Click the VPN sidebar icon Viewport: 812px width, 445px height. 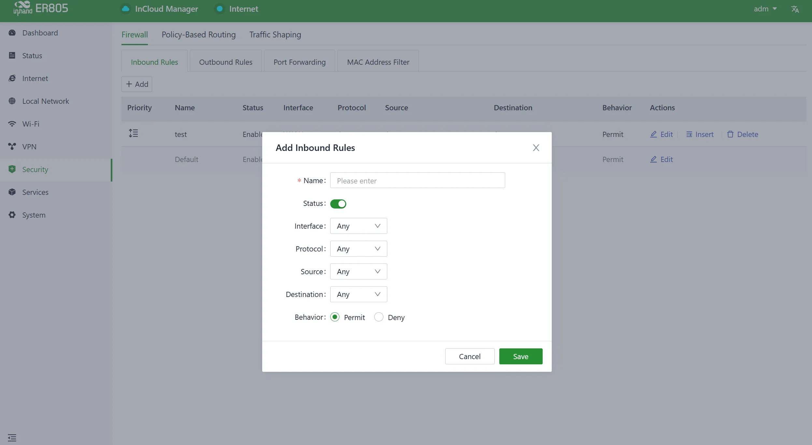tap(12, 147)
